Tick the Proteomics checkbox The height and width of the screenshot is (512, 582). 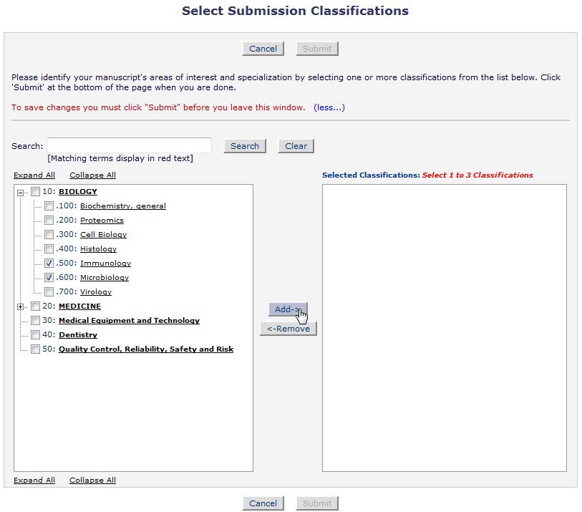click(49, 220)
